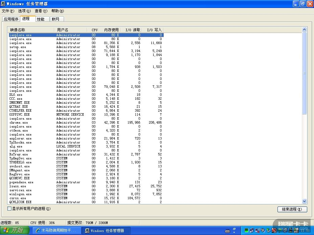The image size is (314, 235).
Task: Enable 显示所有用户的进程 checkbox
Action: (x=9, y=209)
